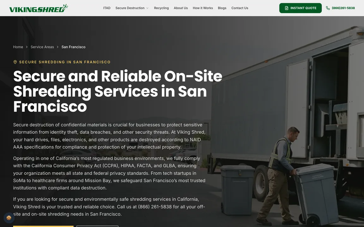Click the location pin icon
Image resolution: width=364 pixels, height=227 pixels.
[15, 62]
